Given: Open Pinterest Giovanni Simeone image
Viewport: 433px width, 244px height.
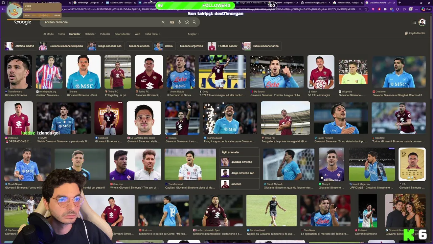Looking at the screenshot, I should [367, 210].
